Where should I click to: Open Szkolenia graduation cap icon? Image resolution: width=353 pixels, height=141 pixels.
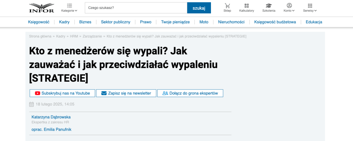(x=269, y=5)
